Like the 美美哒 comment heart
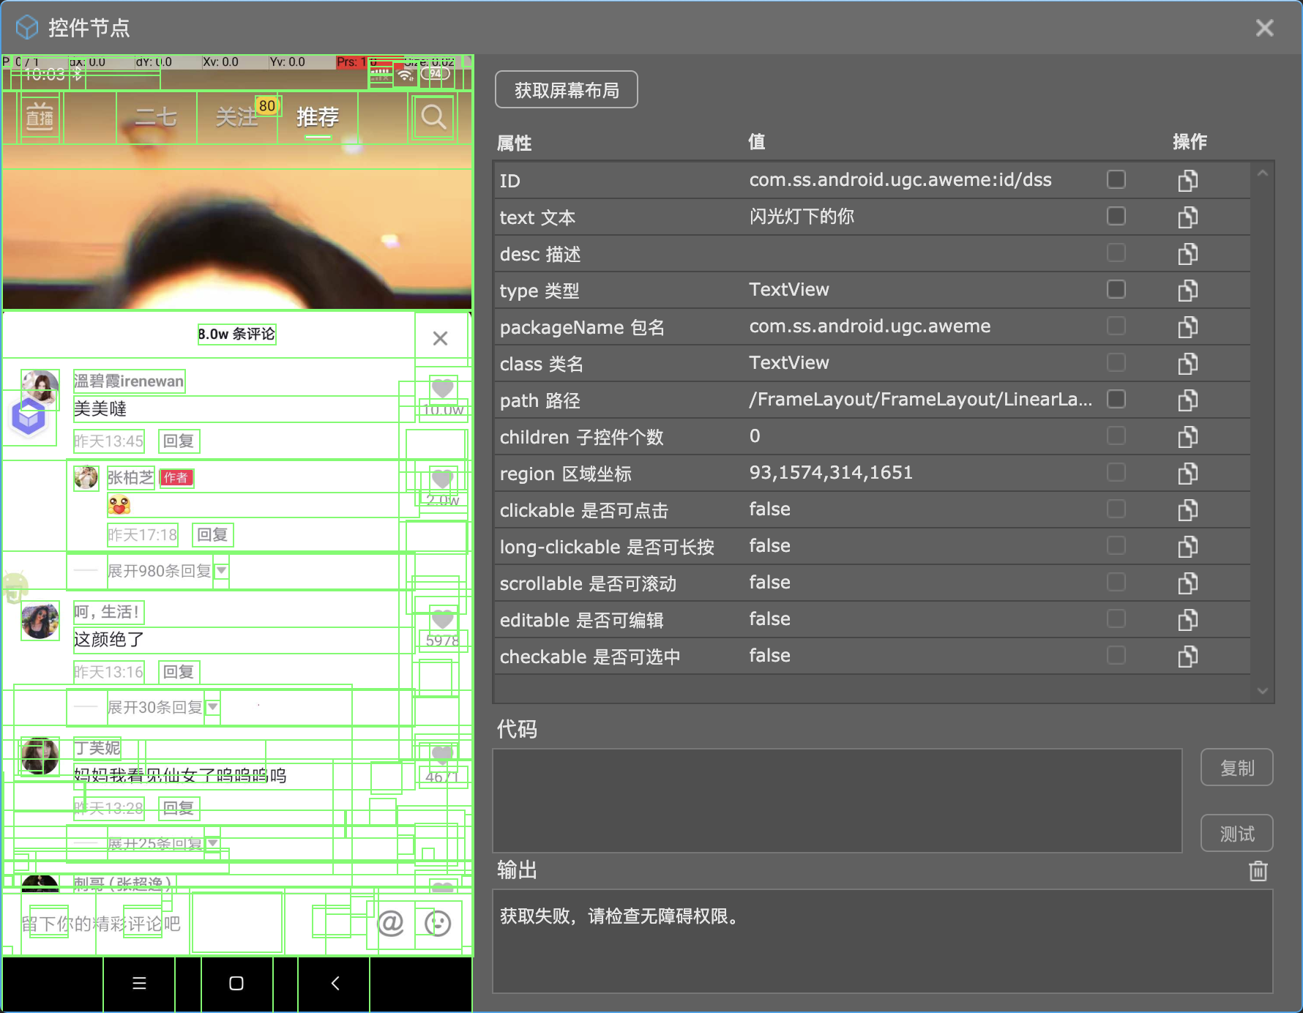 click(442, 388)
